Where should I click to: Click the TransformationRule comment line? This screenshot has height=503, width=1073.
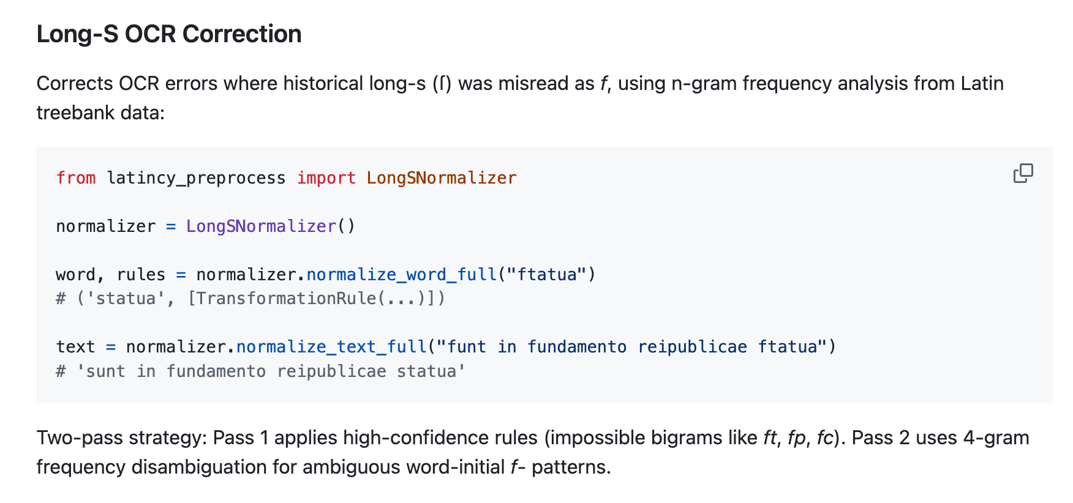(x=251, y=299)
